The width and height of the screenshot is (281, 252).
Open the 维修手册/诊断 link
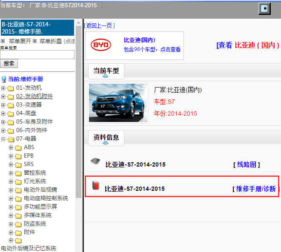256,189
